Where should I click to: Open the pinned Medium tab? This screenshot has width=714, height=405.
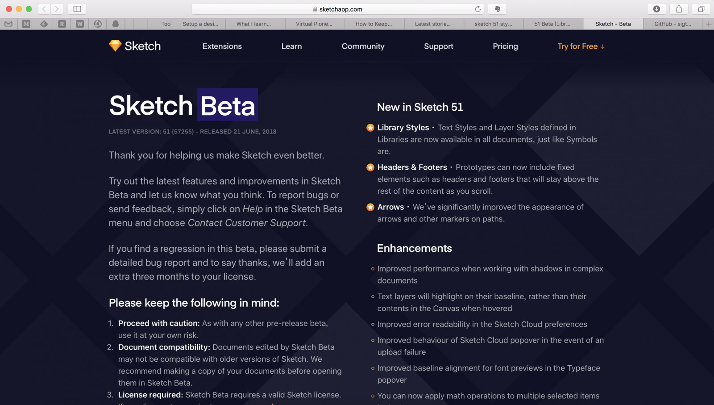(26, 24)
